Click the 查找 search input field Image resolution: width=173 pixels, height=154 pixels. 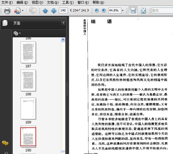(x=161, y=11)
